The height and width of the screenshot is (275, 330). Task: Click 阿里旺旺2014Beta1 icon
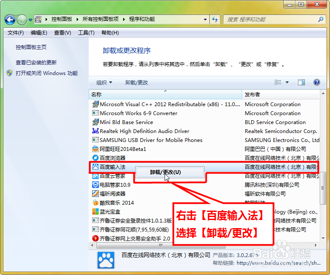[x=96, y=149]
